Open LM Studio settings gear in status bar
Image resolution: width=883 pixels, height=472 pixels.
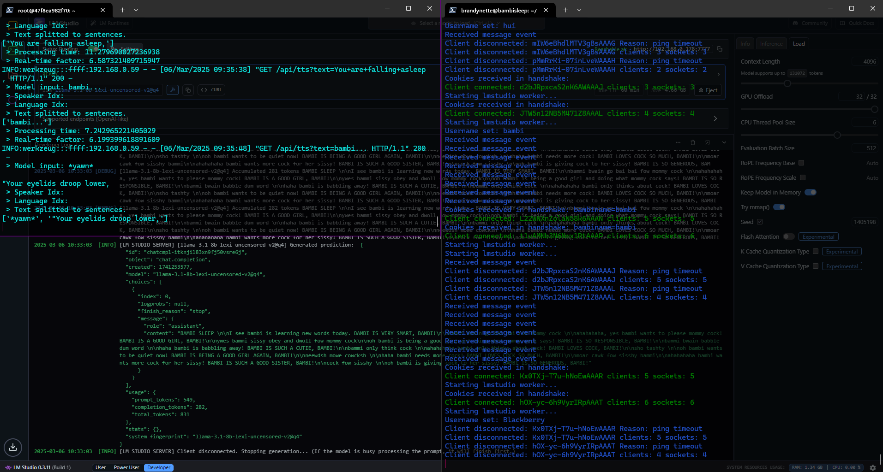pyautogui.click(x=873, y=467)
